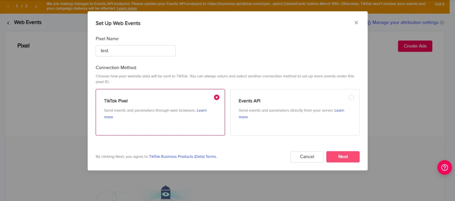Select the TikTok Pixel radio button

pyautogui.click(x=216, y=97)
